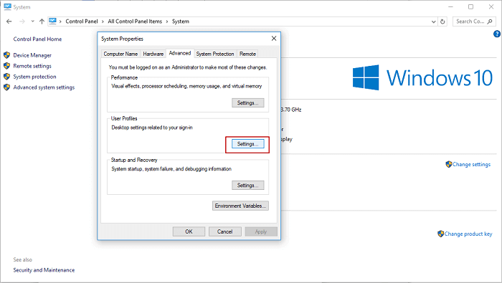Minimize the System window
This screenshot has width=502, height=283.
click(450, 6)
